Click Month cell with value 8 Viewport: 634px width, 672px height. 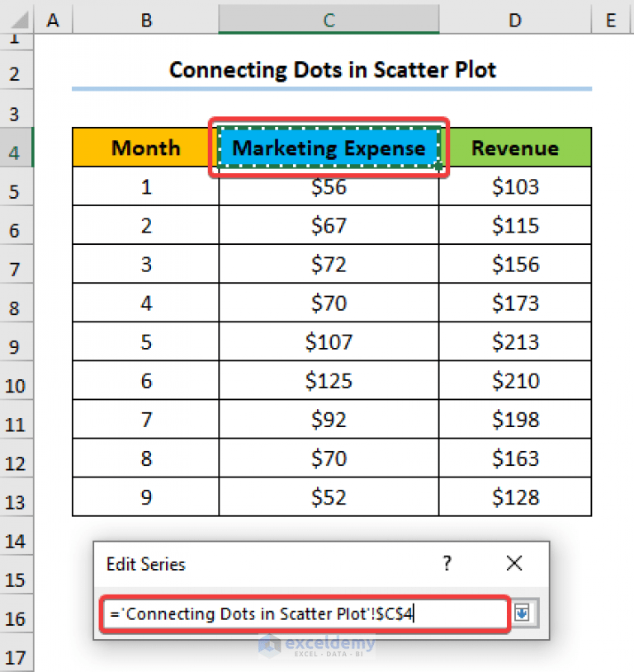point(146,458)
